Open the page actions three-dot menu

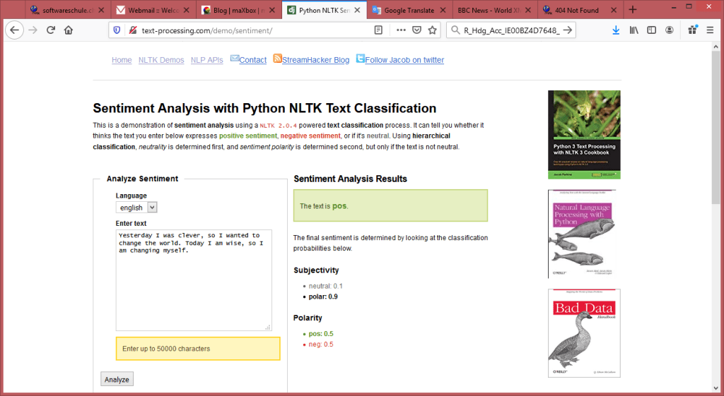pos(401,30)
